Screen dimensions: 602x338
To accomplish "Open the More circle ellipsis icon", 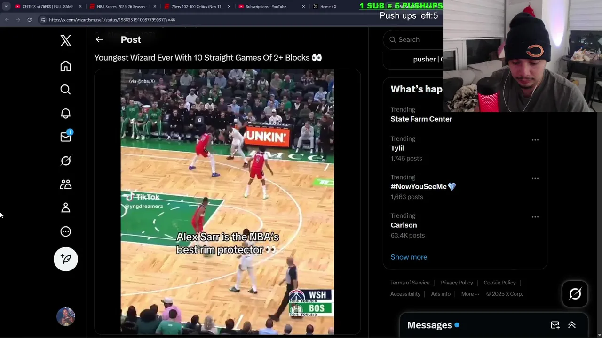I will click(x=66, y=231).
